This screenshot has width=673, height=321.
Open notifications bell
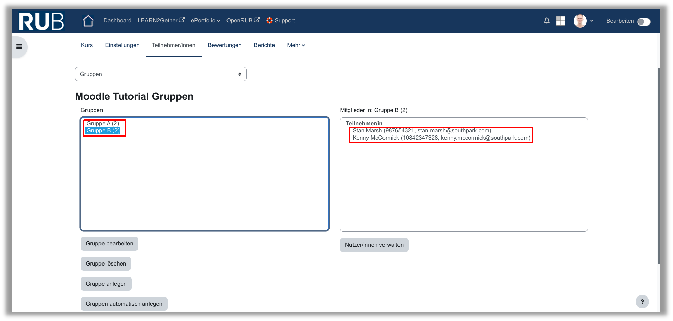(x=547, y=21)
